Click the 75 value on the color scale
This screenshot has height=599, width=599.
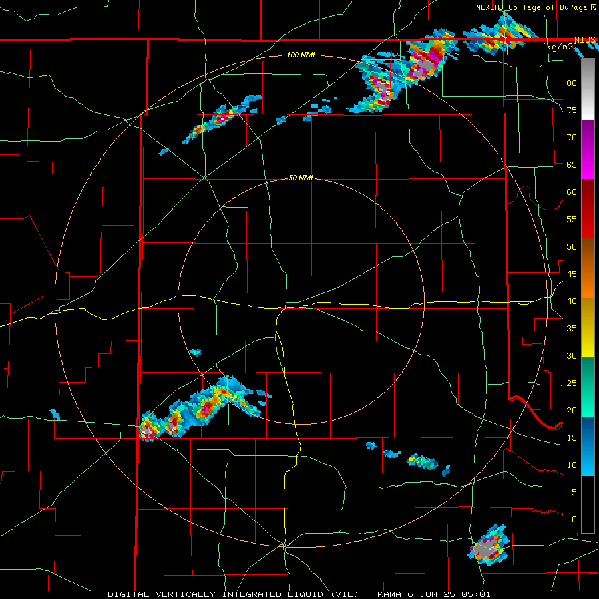(572, 110)
